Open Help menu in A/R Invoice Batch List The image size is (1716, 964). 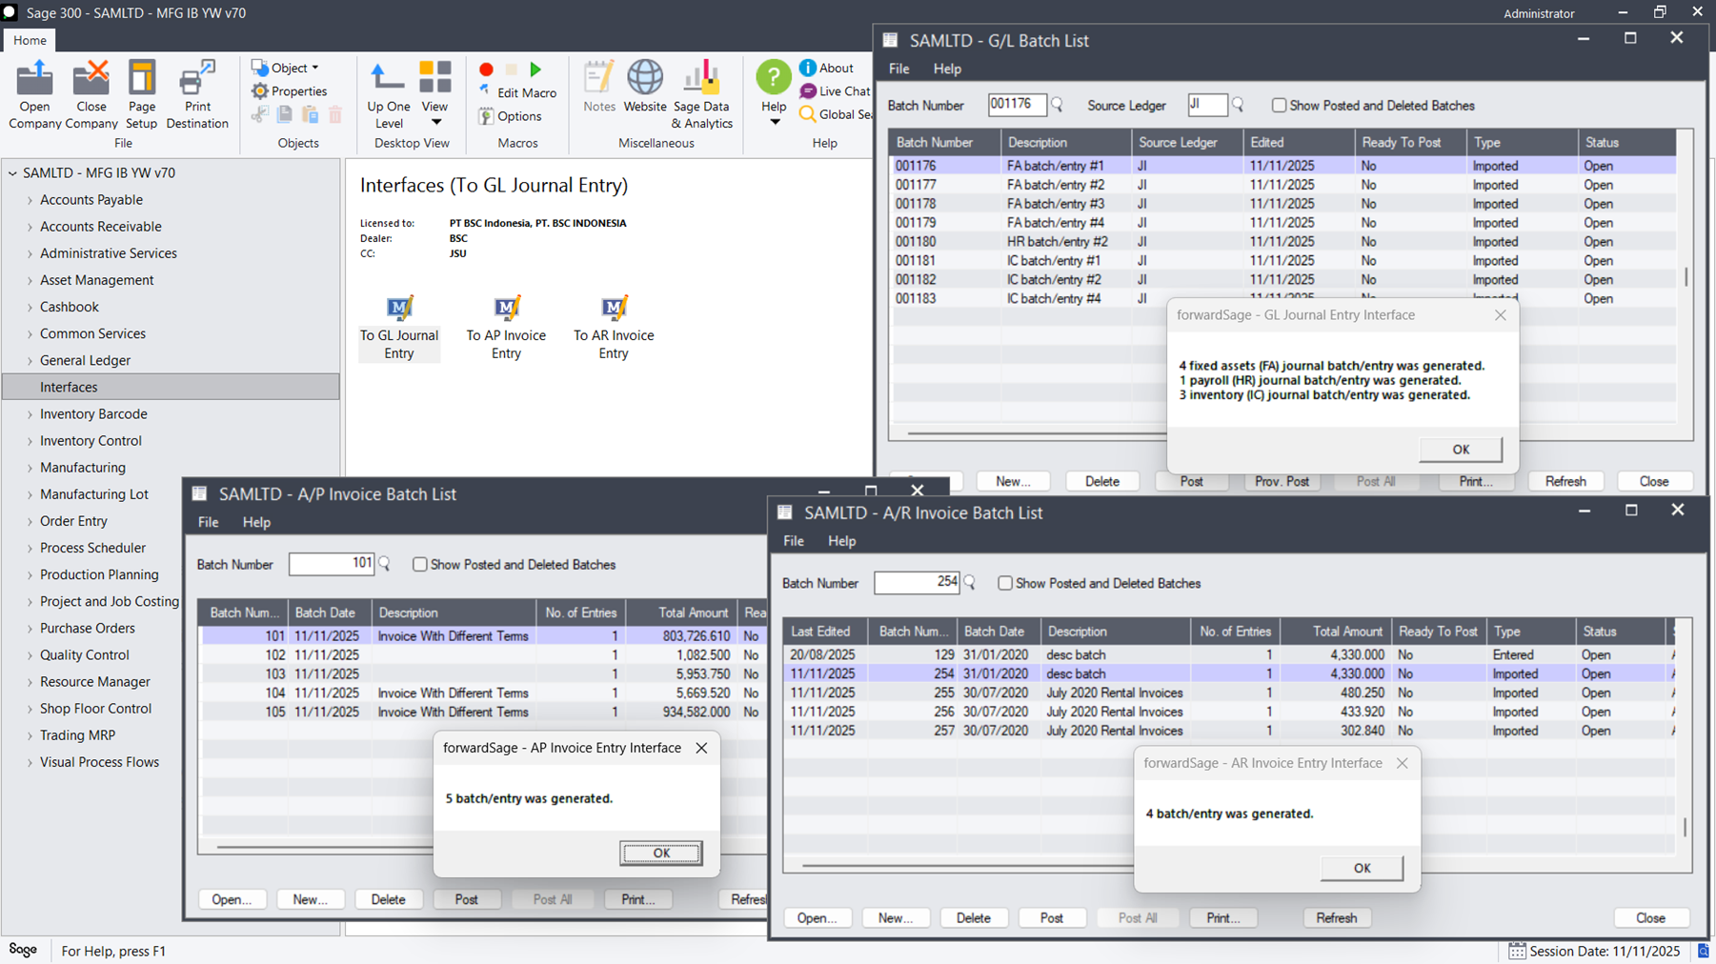(840, 541)
